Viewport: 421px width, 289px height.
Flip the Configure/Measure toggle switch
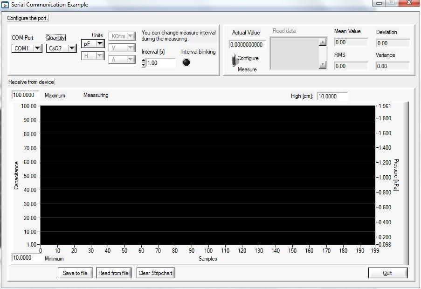coord(234,60)
